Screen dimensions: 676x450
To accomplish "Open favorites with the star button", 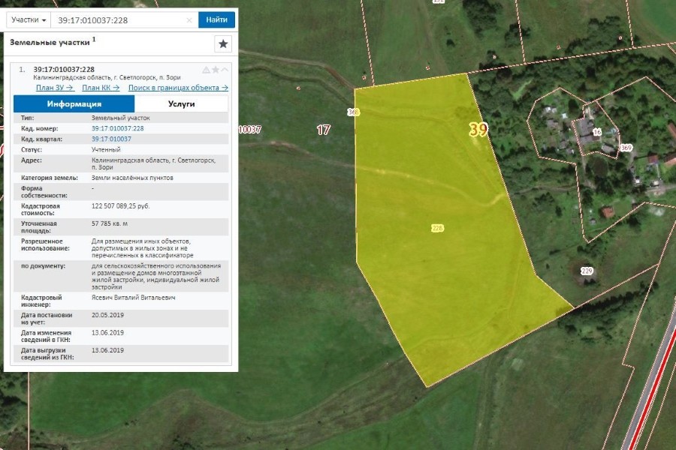I will click(223, 44).
